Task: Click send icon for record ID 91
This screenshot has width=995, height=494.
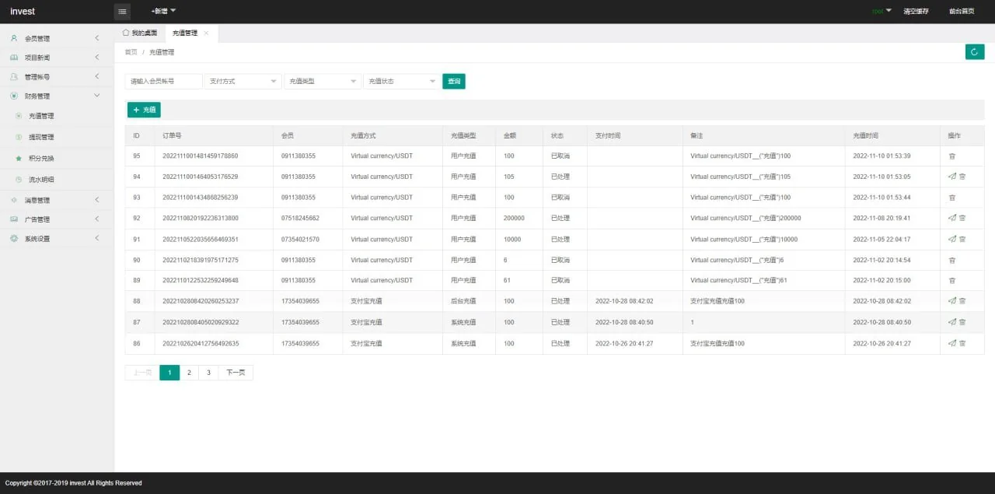Action: [952, 240]
